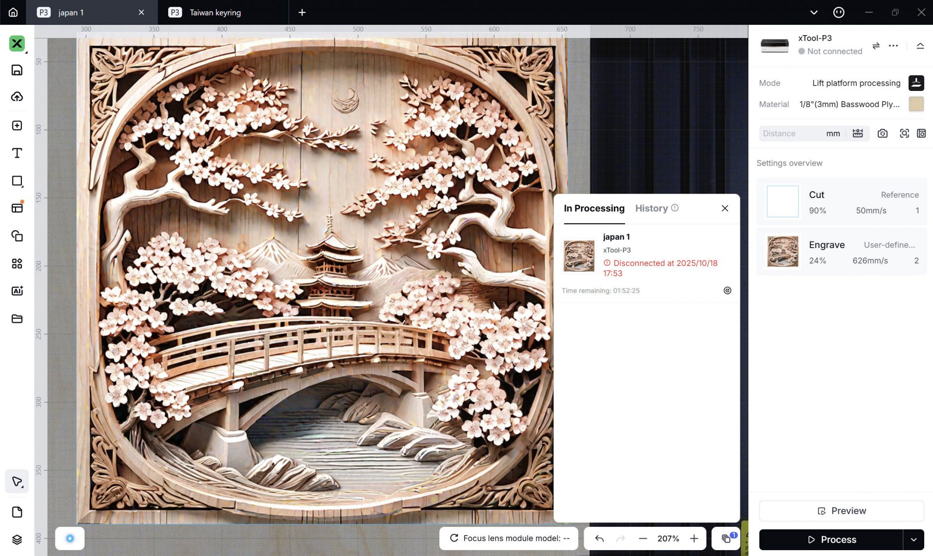Click the Save project icon
Viewport: 933px width, 556px height.
tap(17, 70)
